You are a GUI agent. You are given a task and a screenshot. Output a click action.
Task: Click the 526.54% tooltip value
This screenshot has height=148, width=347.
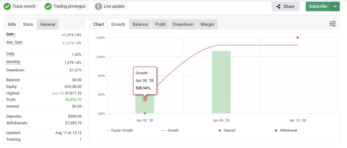[143, 88]
